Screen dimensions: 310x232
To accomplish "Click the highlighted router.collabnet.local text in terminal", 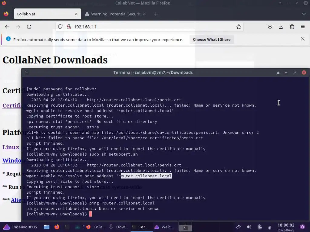I will pyautogui.click(x=146, y=176).
